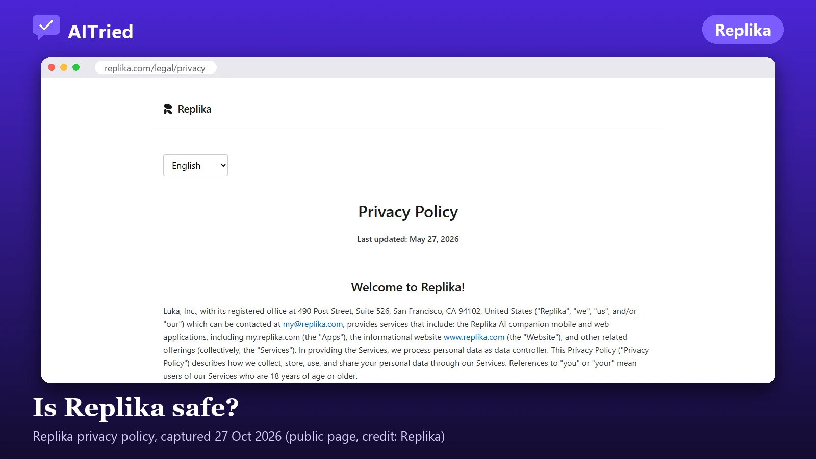
Task: Click the 'Last updated: May 27, 2026' text
Action: click(408, 239)
